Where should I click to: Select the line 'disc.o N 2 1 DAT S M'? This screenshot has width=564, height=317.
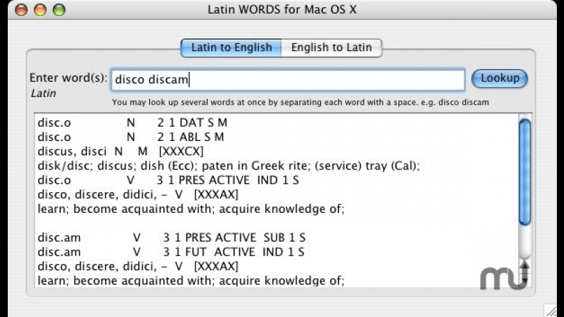[x=132, y=123]
